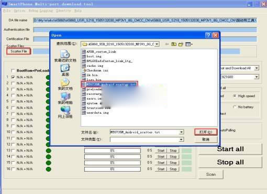
Task: Select My Computer in places bar
Action: tap(65, 98)
